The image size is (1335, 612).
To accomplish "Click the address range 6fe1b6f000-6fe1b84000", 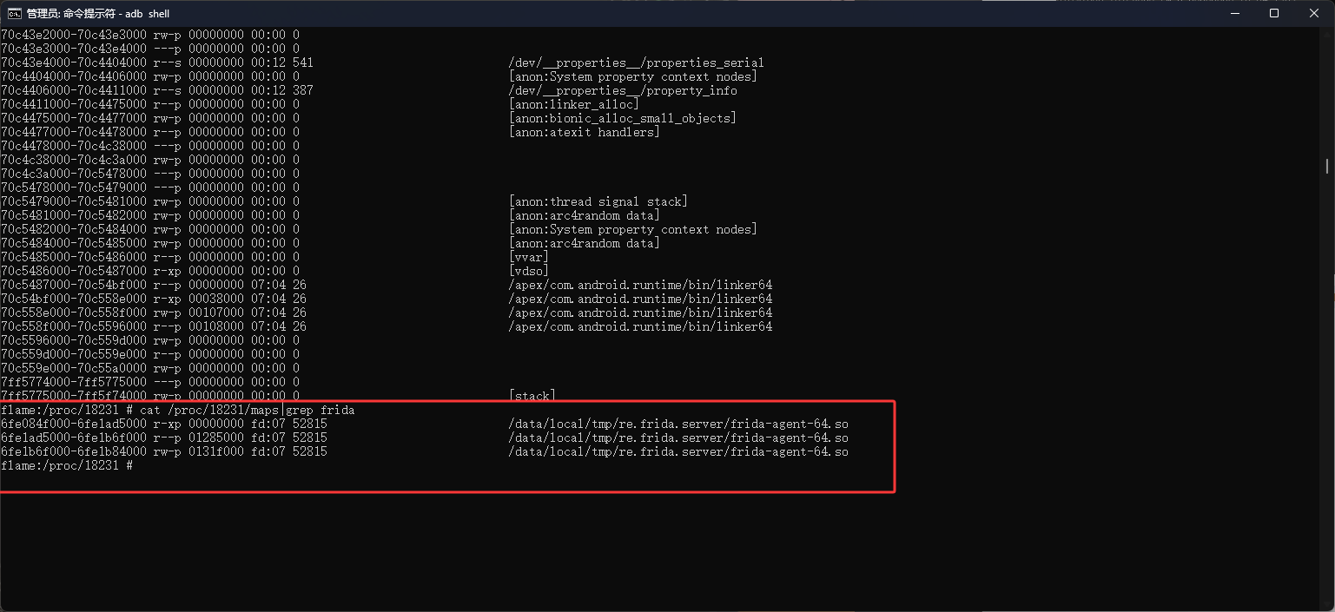I will [x=73, y=451].
